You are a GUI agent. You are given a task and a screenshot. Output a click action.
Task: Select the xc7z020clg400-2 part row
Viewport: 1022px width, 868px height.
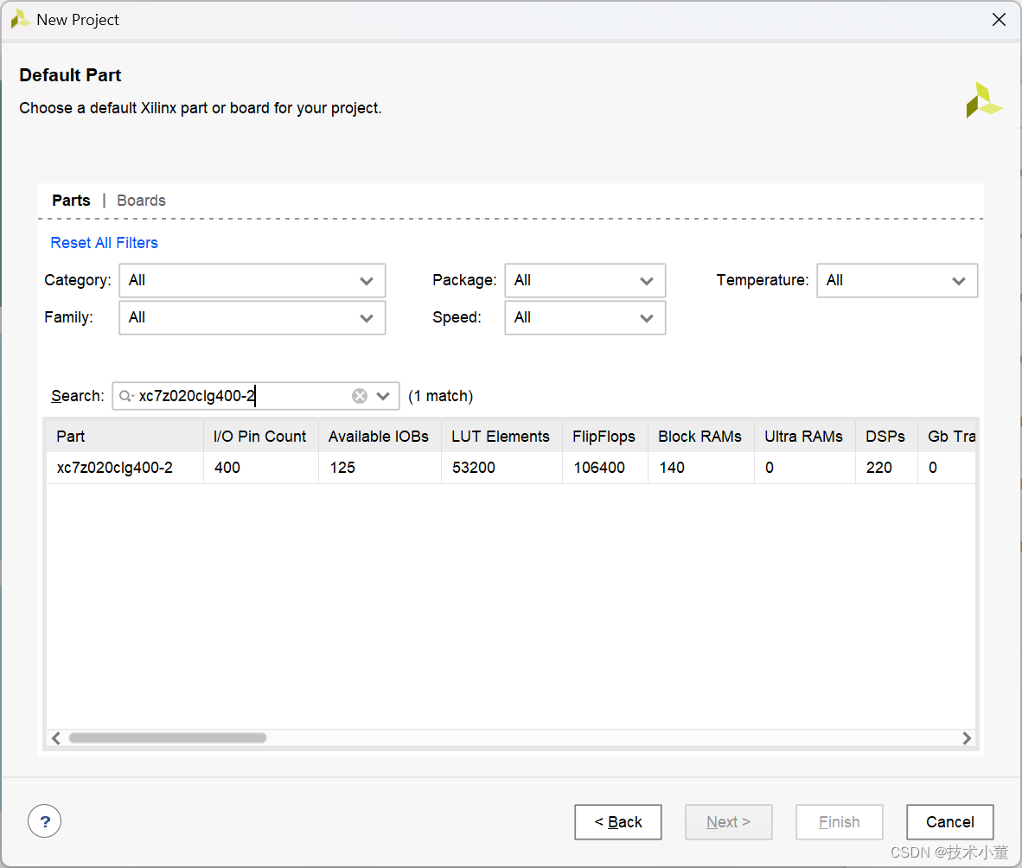(115, 468)
